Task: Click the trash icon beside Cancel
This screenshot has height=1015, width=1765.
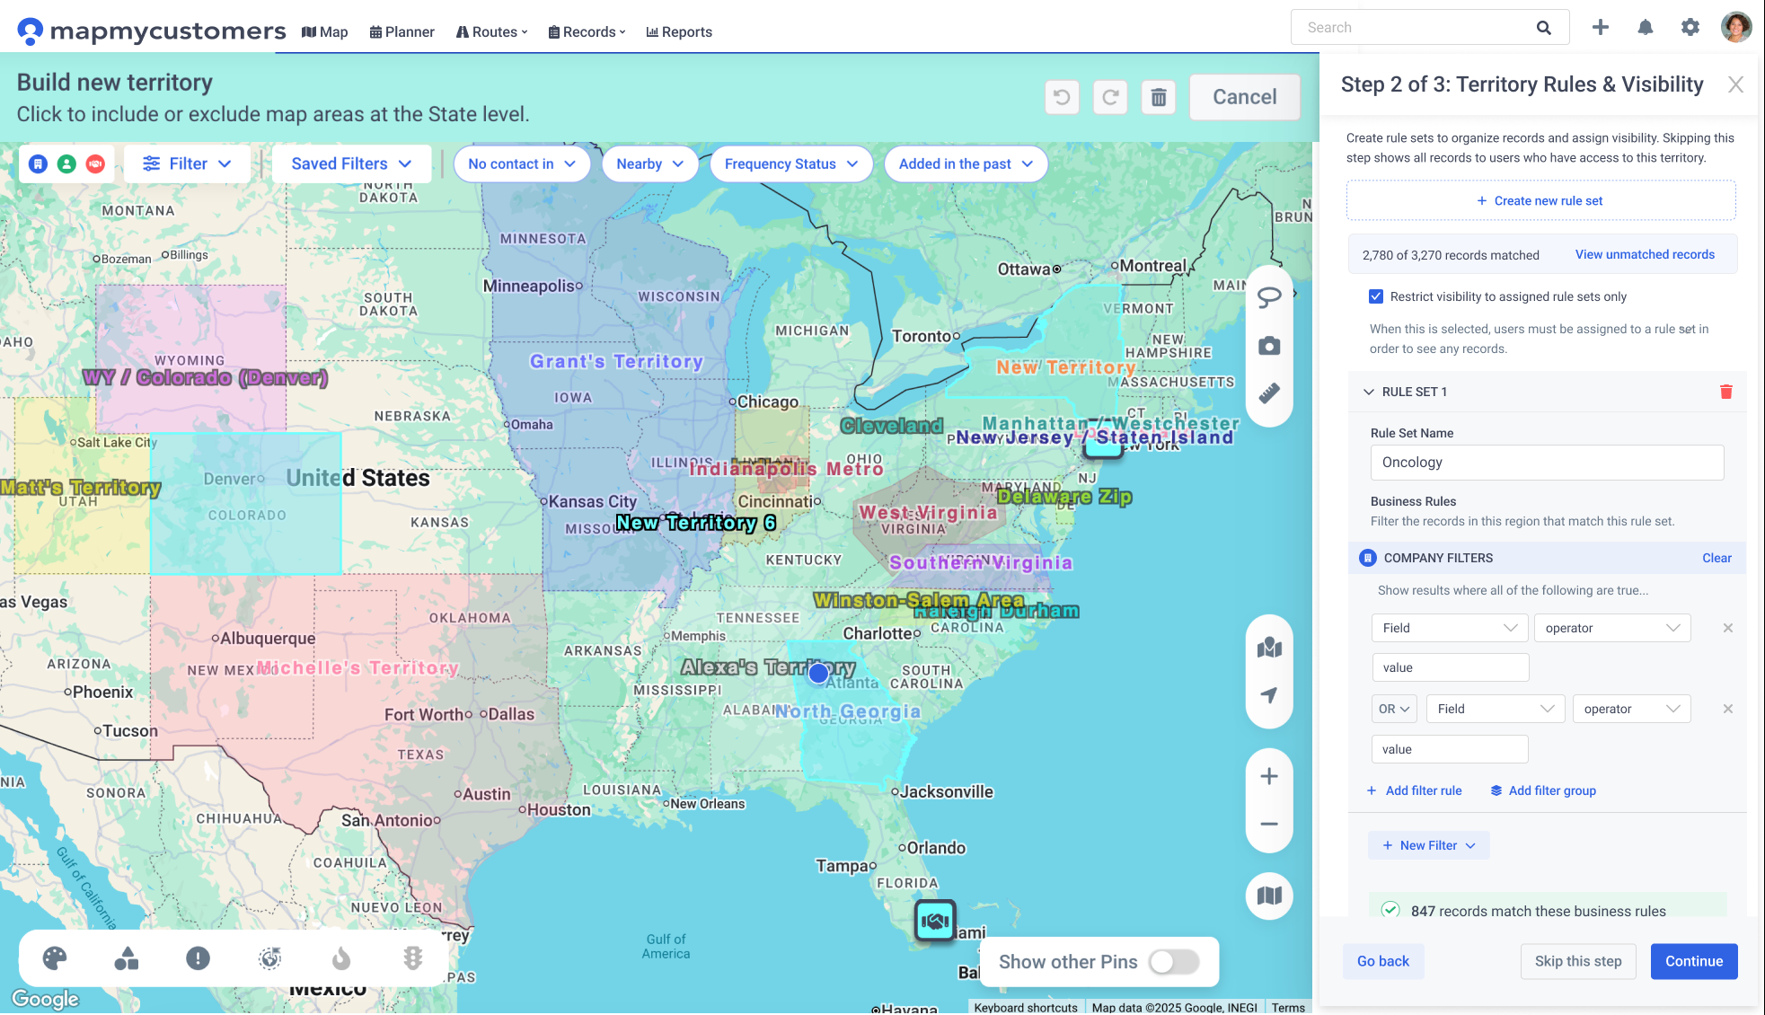Action: tap(1159, 97)
